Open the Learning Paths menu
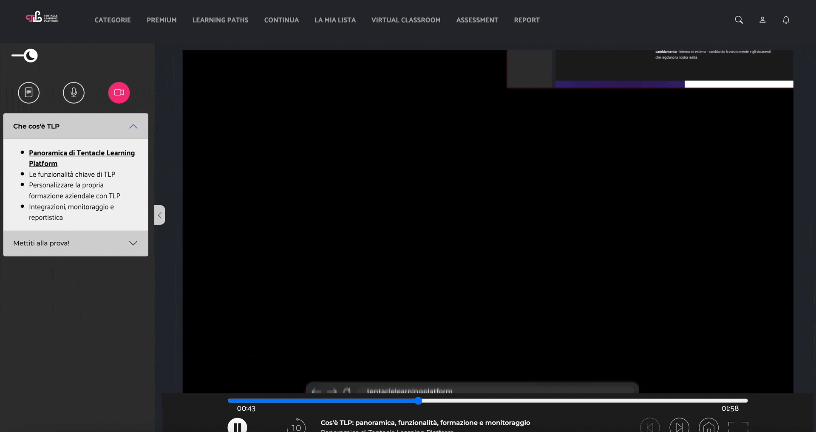 tap(220, 20)
